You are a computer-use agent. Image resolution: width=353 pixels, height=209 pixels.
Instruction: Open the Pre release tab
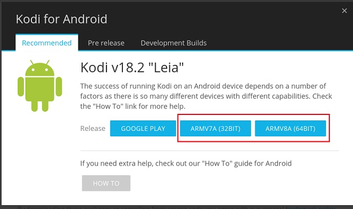point(106,43)
